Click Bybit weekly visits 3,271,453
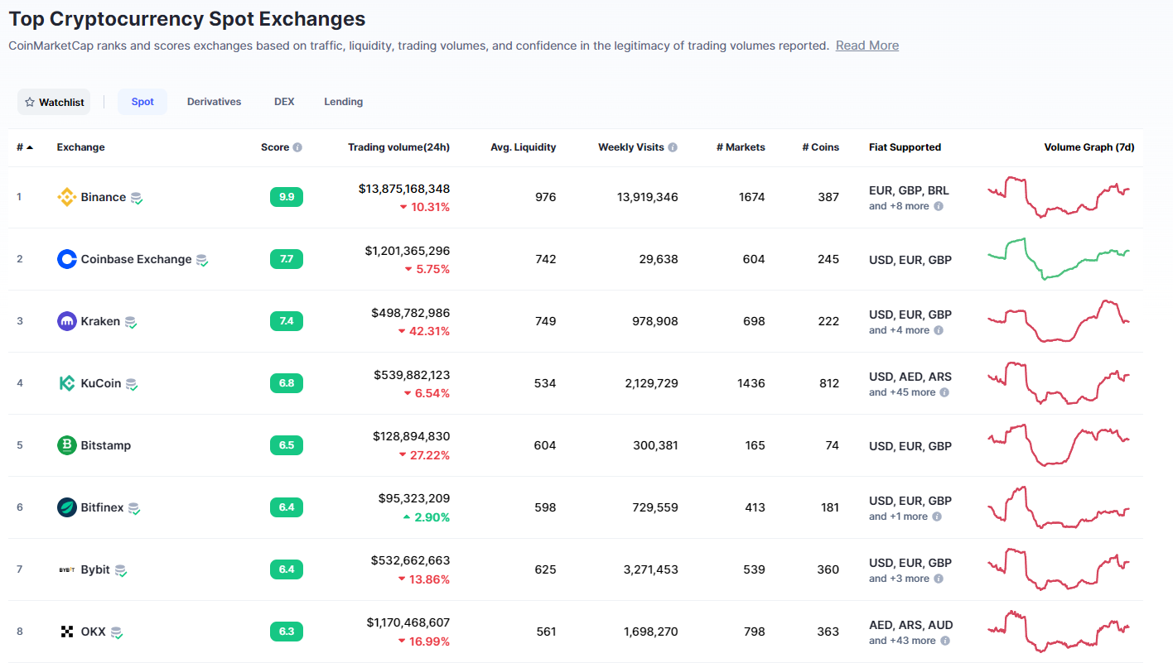The width and height of the screenshot is (1173, 663). click(651, 569)
